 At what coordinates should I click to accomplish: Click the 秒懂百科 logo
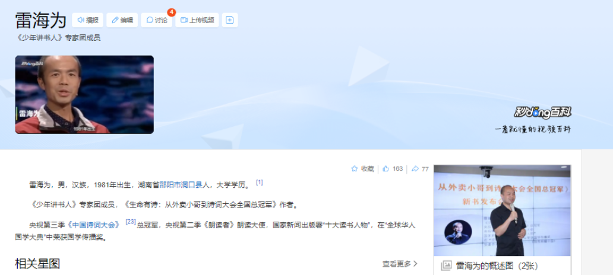543,113
